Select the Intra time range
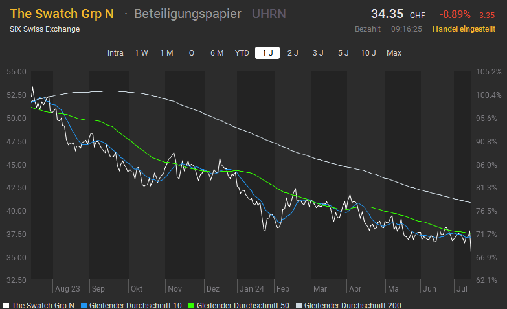 [x=115, y=53]
